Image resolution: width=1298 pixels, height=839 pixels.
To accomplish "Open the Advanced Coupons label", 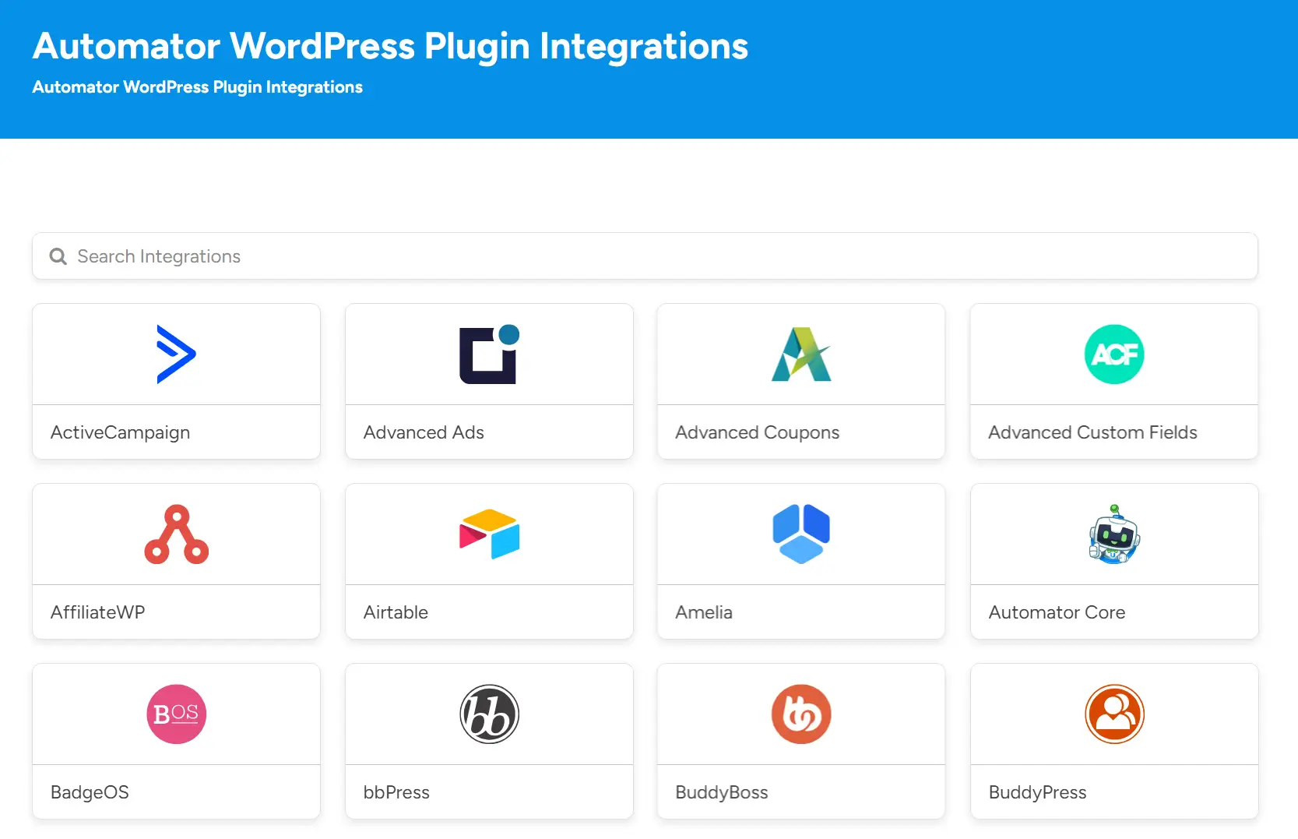I will (758, 433).
